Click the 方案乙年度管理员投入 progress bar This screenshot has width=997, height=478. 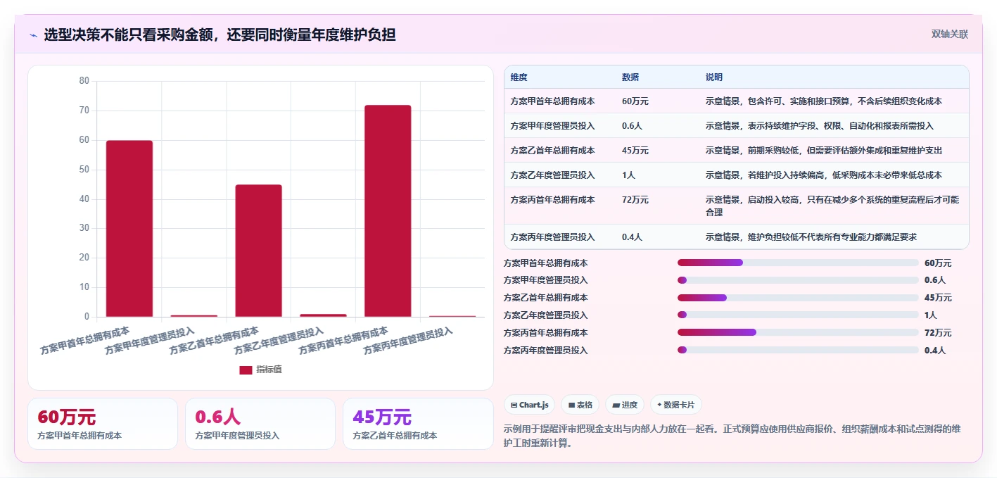798,315
